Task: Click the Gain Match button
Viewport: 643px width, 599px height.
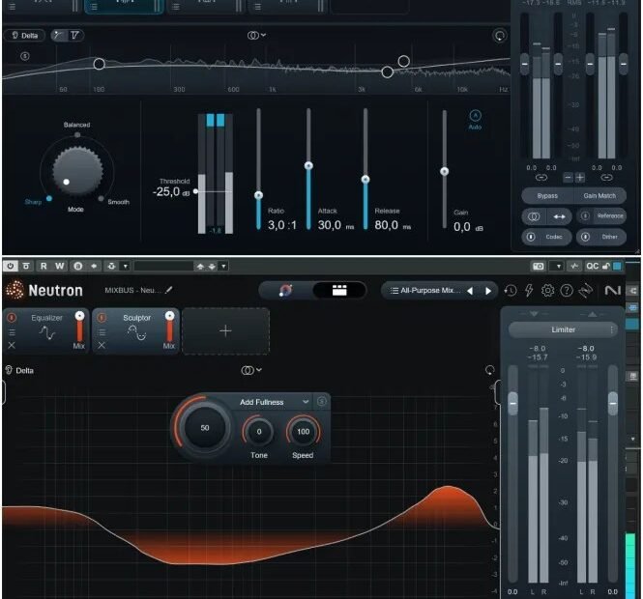Action: coord(599,195)
